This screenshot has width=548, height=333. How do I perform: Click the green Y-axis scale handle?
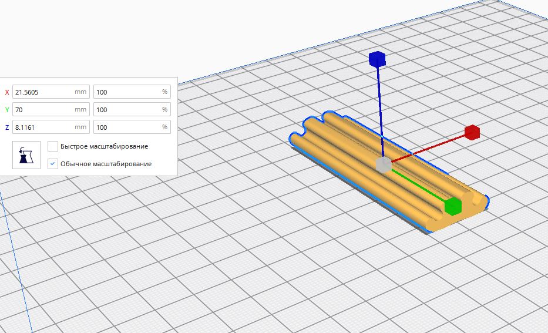452,206
